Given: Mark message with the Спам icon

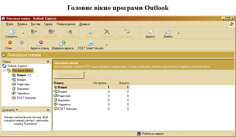Looking at the screenshot, I should pyautogui.click(x=9, y=43).
